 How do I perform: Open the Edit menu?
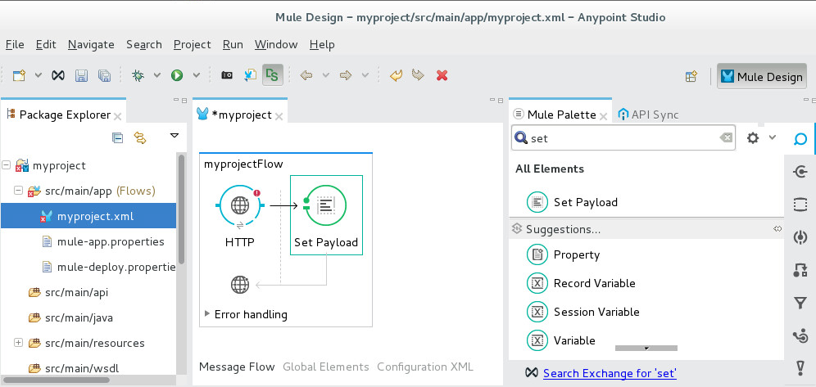[46, 45]
